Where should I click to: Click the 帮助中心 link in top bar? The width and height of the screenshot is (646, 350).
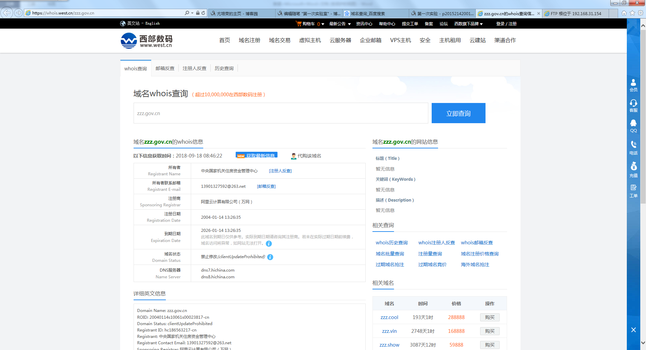[x=387, y=24]
